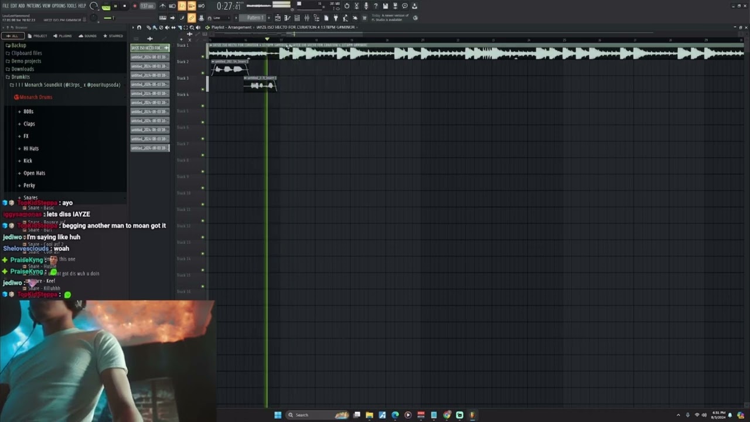Toggle the recording countdown button

point(182,6)
